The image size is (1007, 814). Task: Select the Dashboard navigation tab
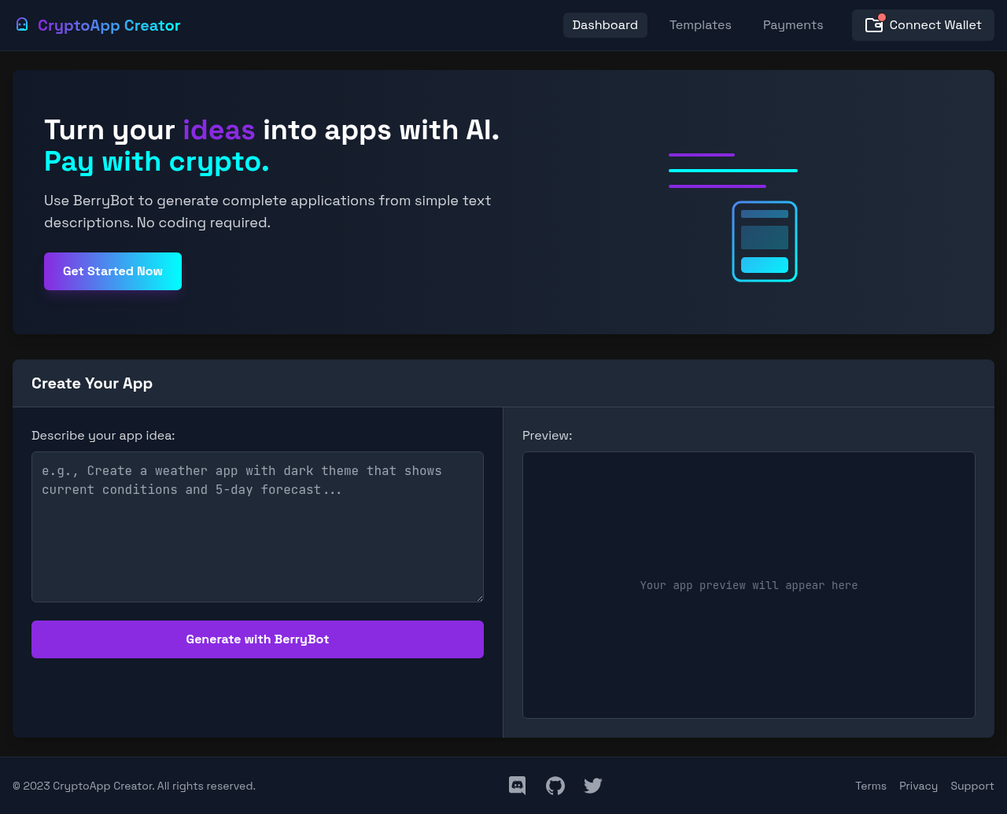point(605,24)
